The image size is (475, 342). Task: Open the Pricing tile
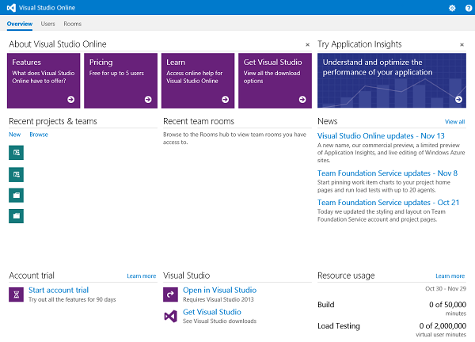pyautogui.click(x=120, y=80)
